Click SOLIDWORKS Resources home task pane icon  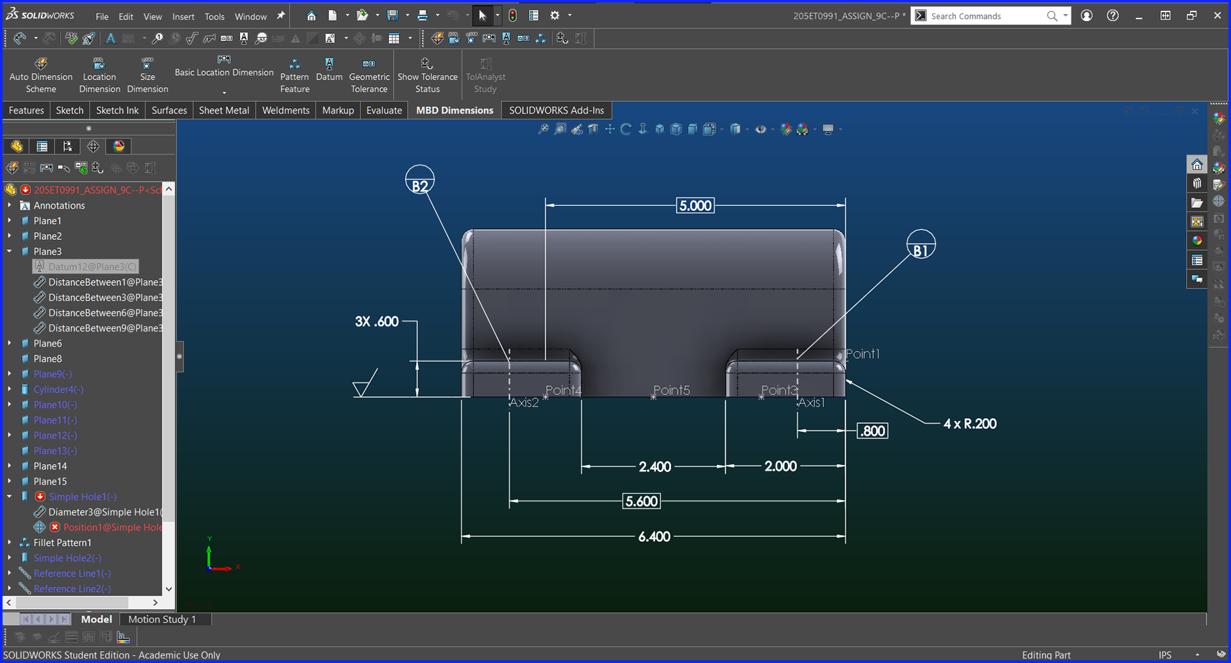pyautogui.click(x=1197, y=165)
